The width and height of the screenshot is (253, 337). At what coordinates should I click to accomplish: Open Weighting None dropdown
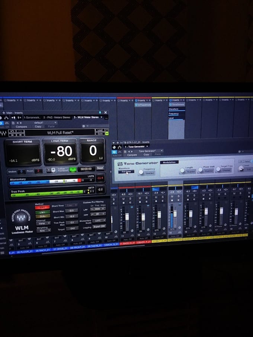coord(44,231)
